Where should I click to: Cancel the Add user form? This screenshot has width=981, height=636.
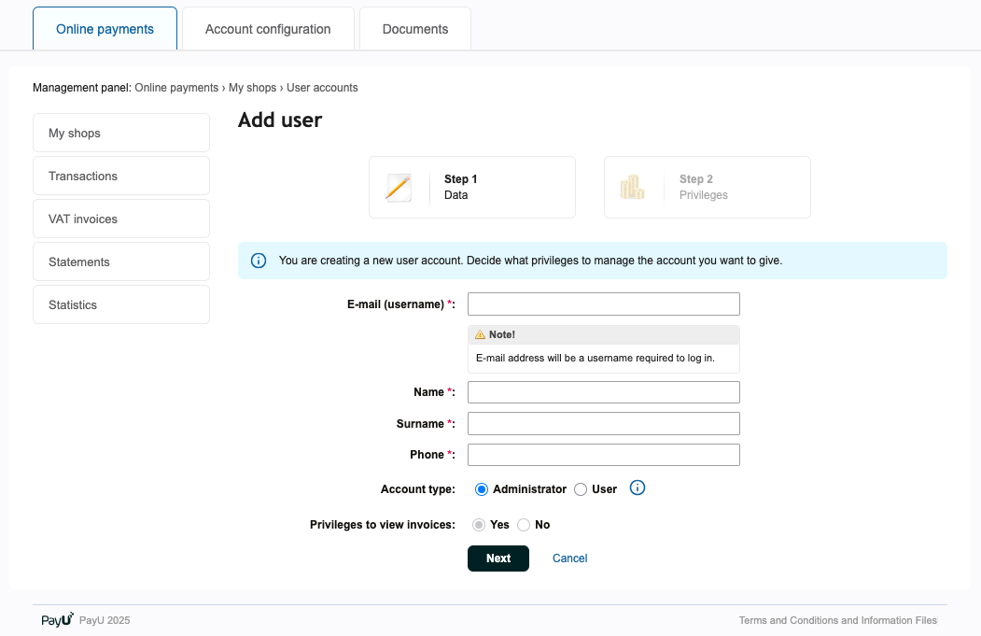tap(569, 558)
